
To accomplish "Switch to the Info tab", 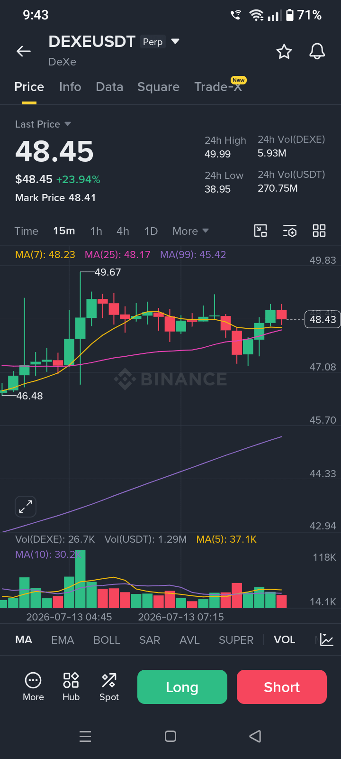I will 70,87.
